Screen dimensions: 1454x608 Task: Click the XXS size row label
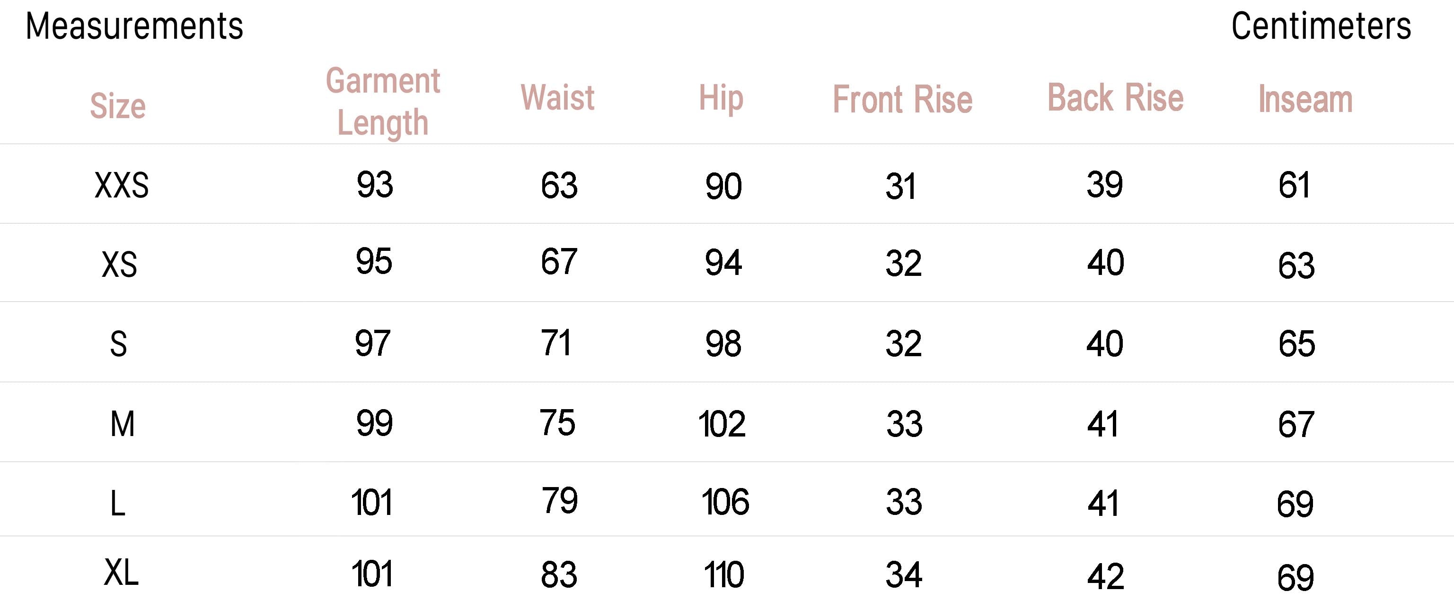[x=121, y=185]
